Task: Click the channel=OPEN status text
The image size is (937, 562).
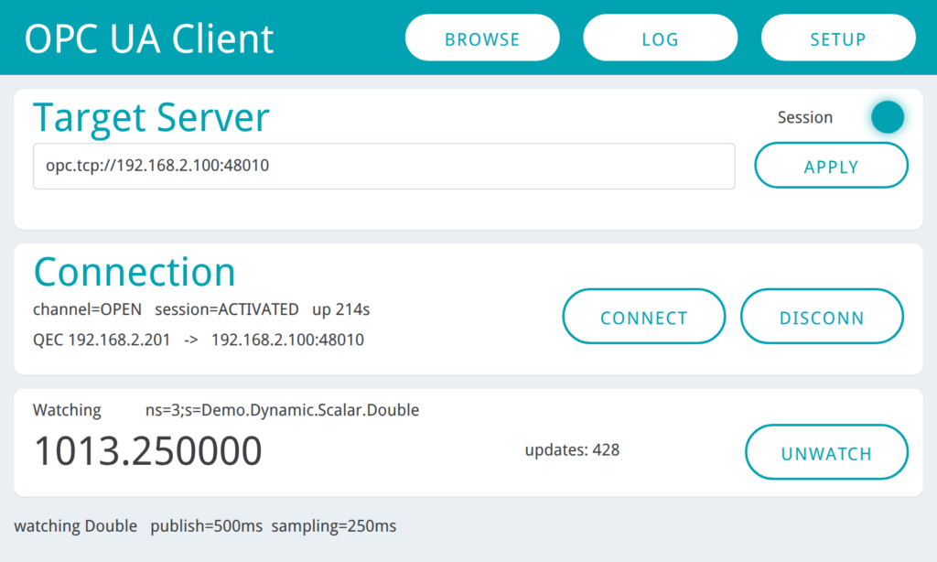Action: pos(87,309)
